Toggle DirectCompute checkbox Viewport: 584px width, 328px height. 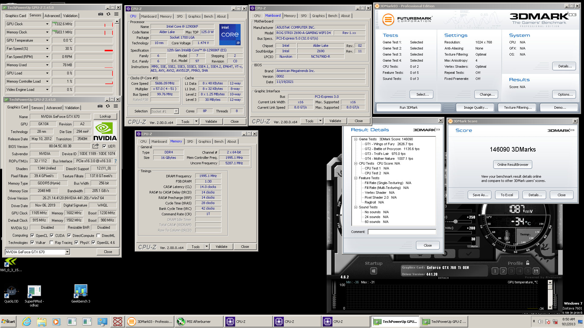[69, 235]
